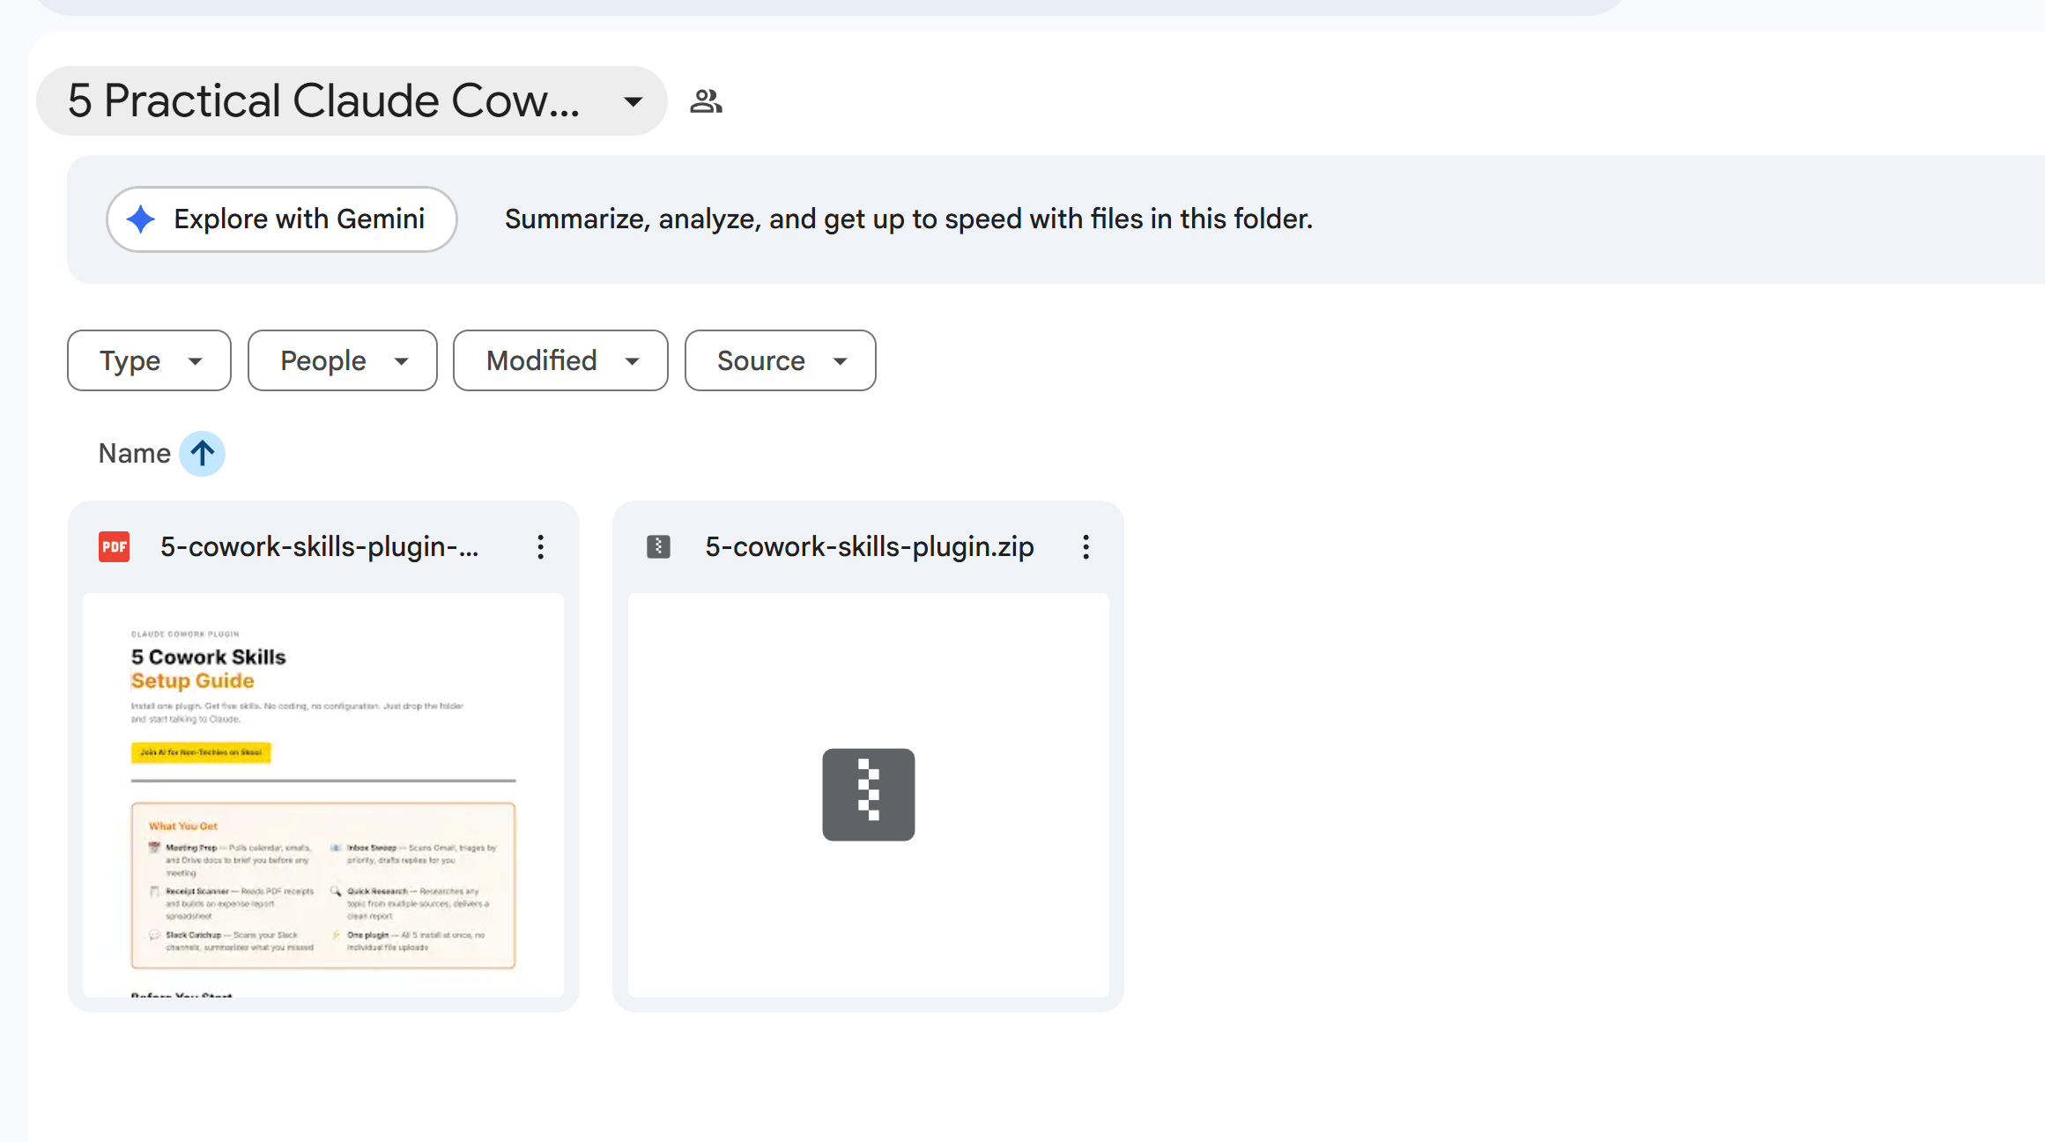This screenshot has width=2045, height=1142.
Task: Open sharing via the manage members icon
Action: (706, 100)
